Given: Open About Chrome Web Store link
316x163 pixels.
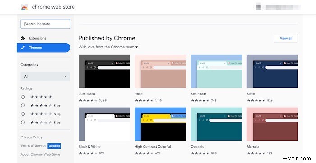Looking at the screenshot, I should click(x=40, y=154).
